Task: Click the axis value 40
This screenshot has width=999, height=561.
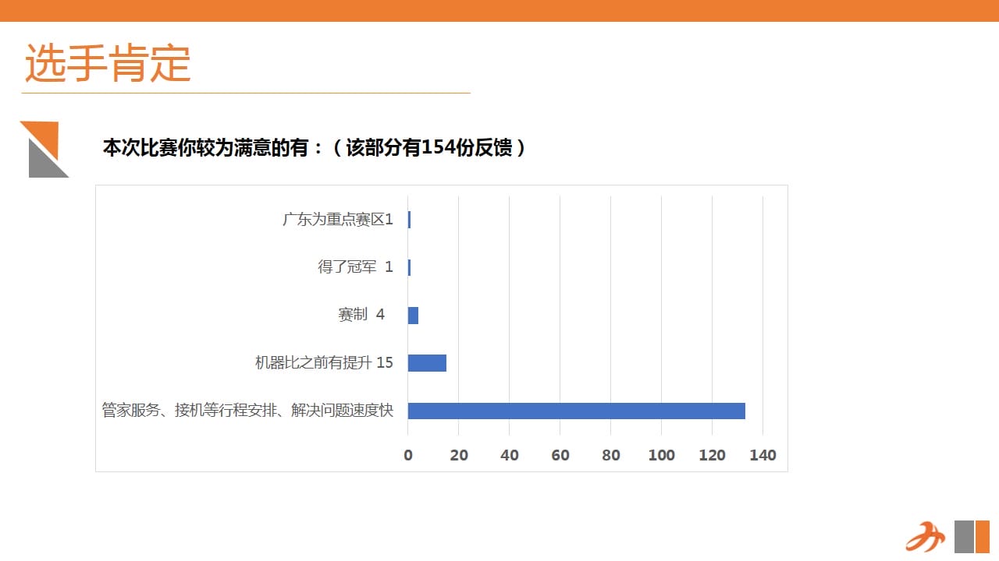Action: point(510,455)
